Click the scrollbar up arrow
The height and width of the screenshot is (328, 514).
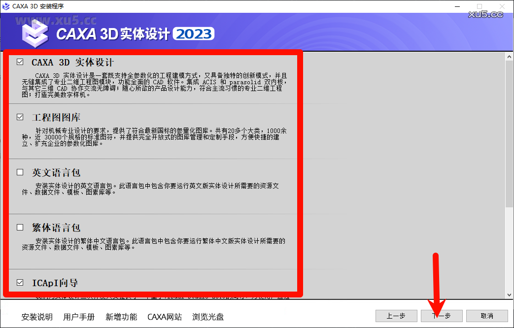[509, 56]
